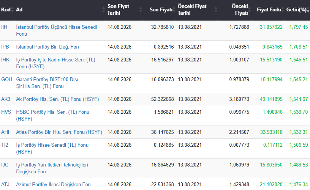This screenshot has width=310, height=190.
Task: Select price difference 15.513190
Action: (271, 60)
